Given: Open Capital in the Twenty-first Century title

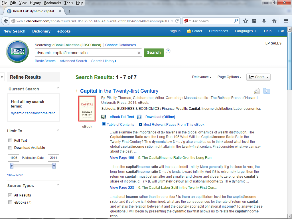Looking at the screenshot, I should (119, 91).
